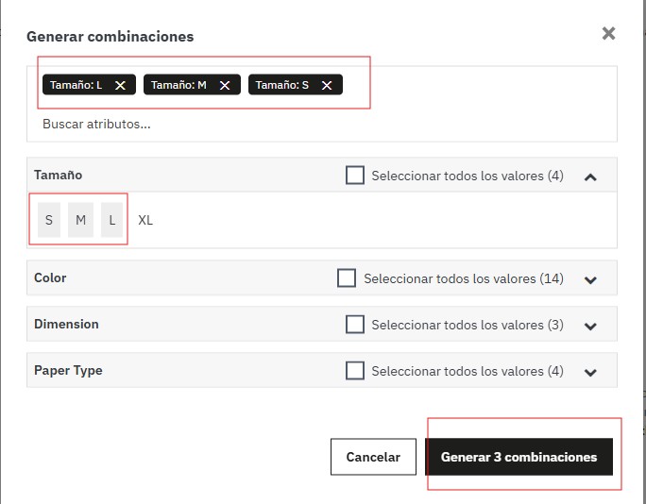Close the Generar combinaciones dialog
Image resolution: width=646 pixels, height=504 pixels.
(x=608, y=33)
